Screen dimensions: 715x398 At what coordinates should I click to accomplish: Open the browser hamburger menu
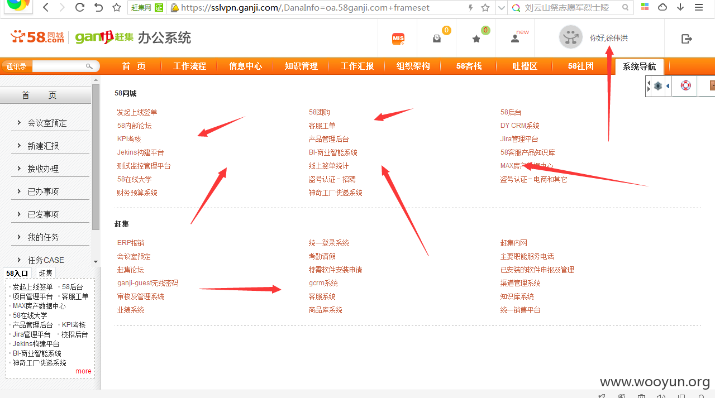point(699,7)
